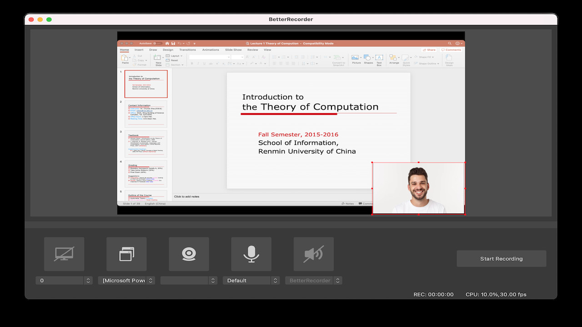Click the Share button in PowerPoint
The width and height of the screenshot is (582, 327).
click(x=428, y=50)
